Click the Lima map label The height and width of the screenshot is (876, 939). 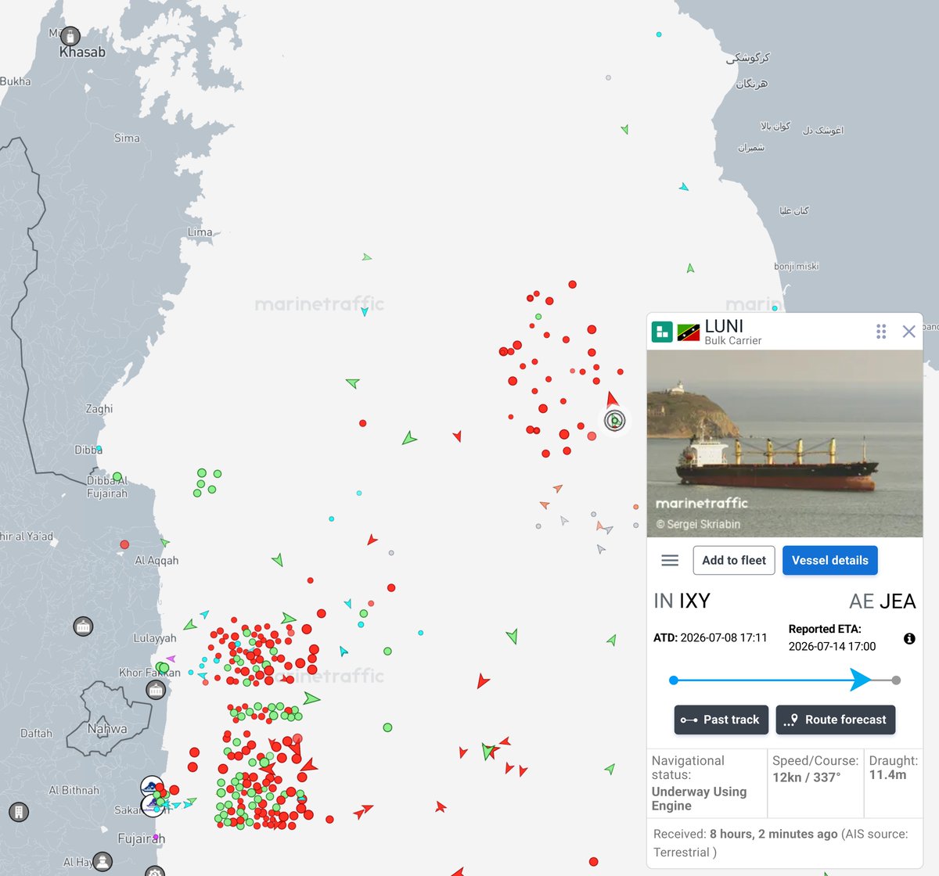(x=200, y=232)
